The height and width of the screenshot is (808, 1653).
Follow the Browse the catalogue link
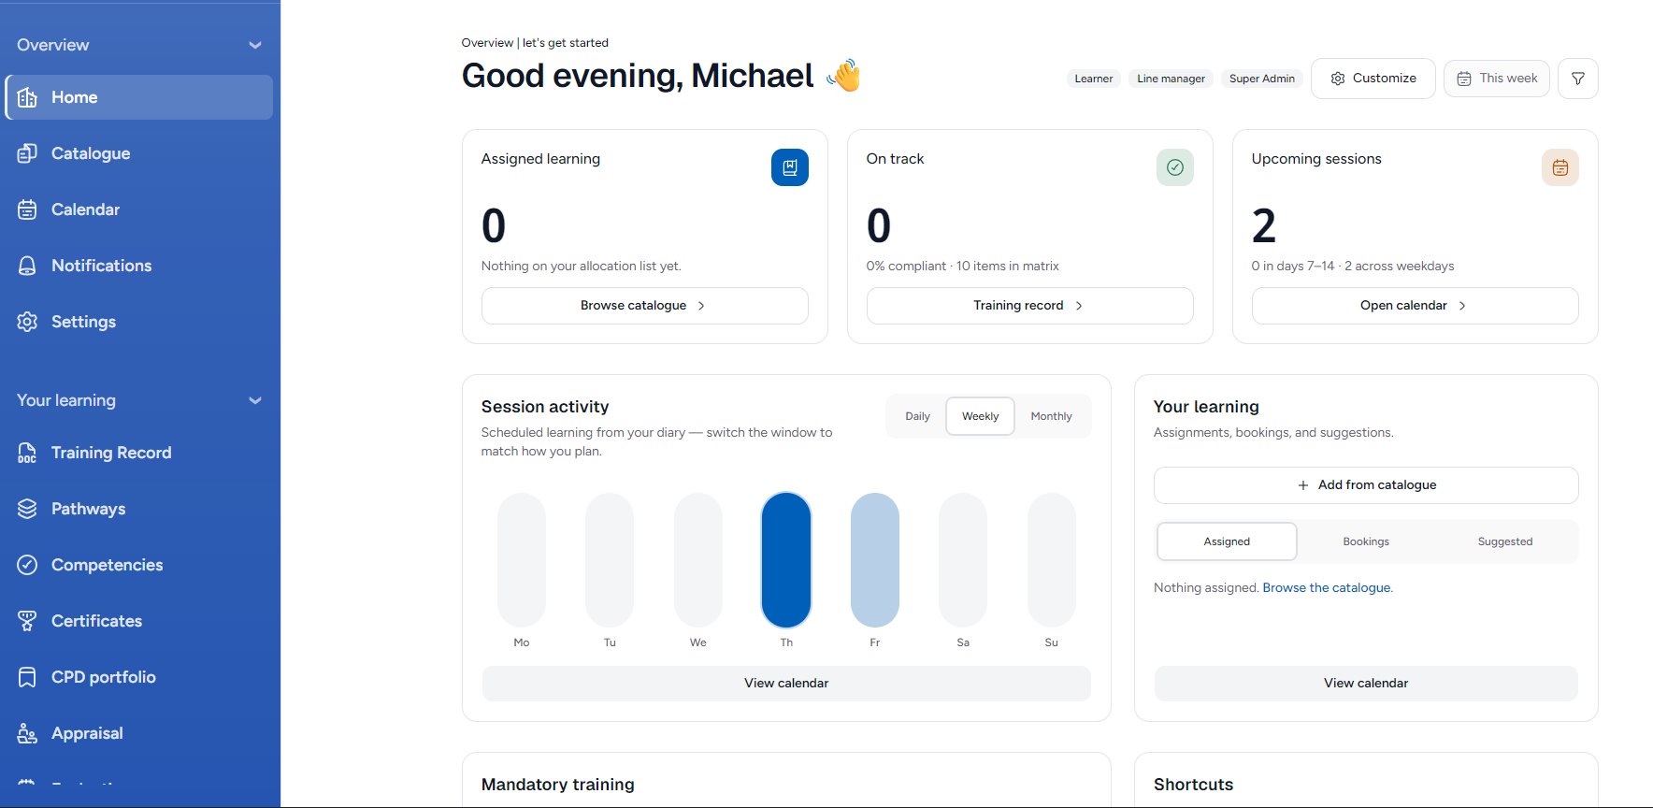pos(1327,587)
